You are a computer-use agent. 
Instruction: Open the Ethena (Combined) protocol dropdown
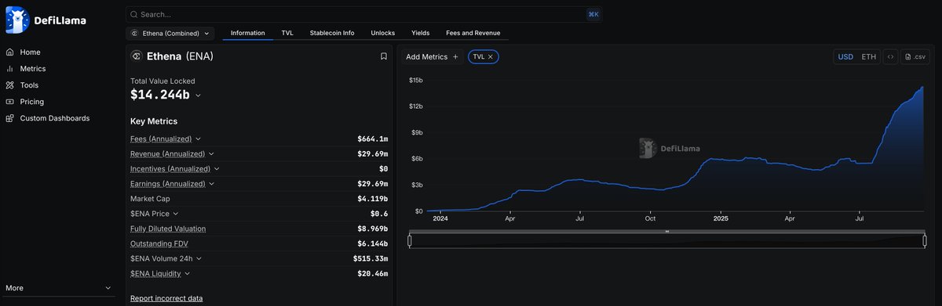point(170,34)
